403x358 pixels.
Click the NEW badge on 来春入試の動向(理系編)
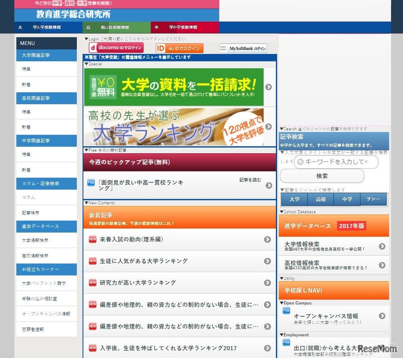(93, 239)
